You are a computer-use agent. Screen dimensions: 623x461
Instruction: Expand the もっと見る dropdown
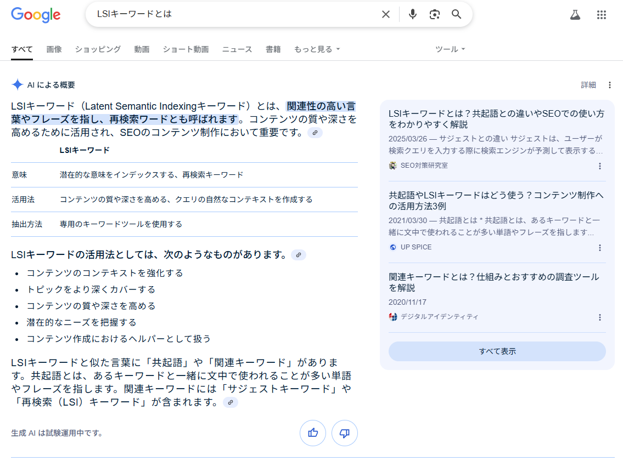[x=317, y=49]
